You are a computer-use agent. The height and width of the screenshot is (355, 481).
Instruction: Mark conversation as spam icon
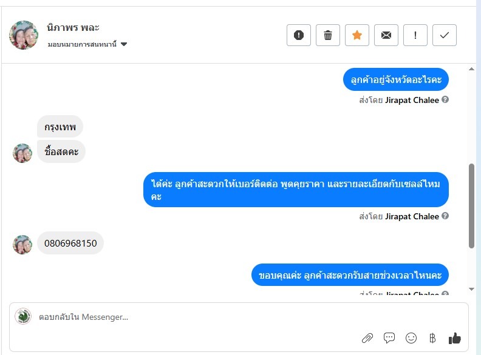coord(299,35)
